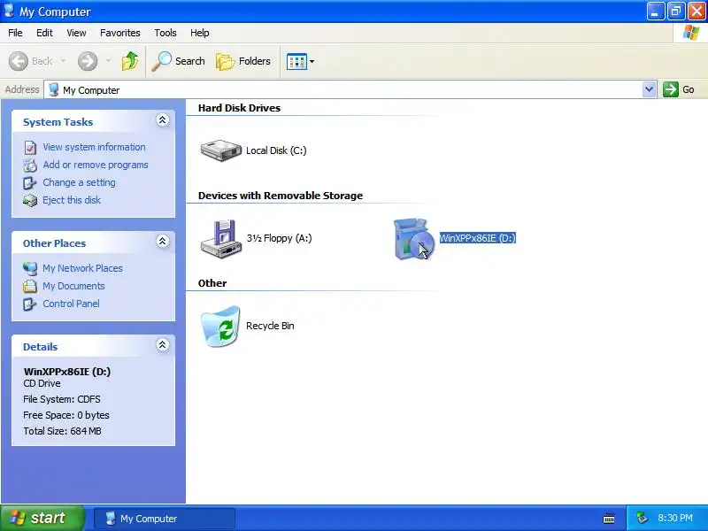Screen dimensions: 708x531
Task: Open the Local Disk (C:) drive icon
Action: 221,150
